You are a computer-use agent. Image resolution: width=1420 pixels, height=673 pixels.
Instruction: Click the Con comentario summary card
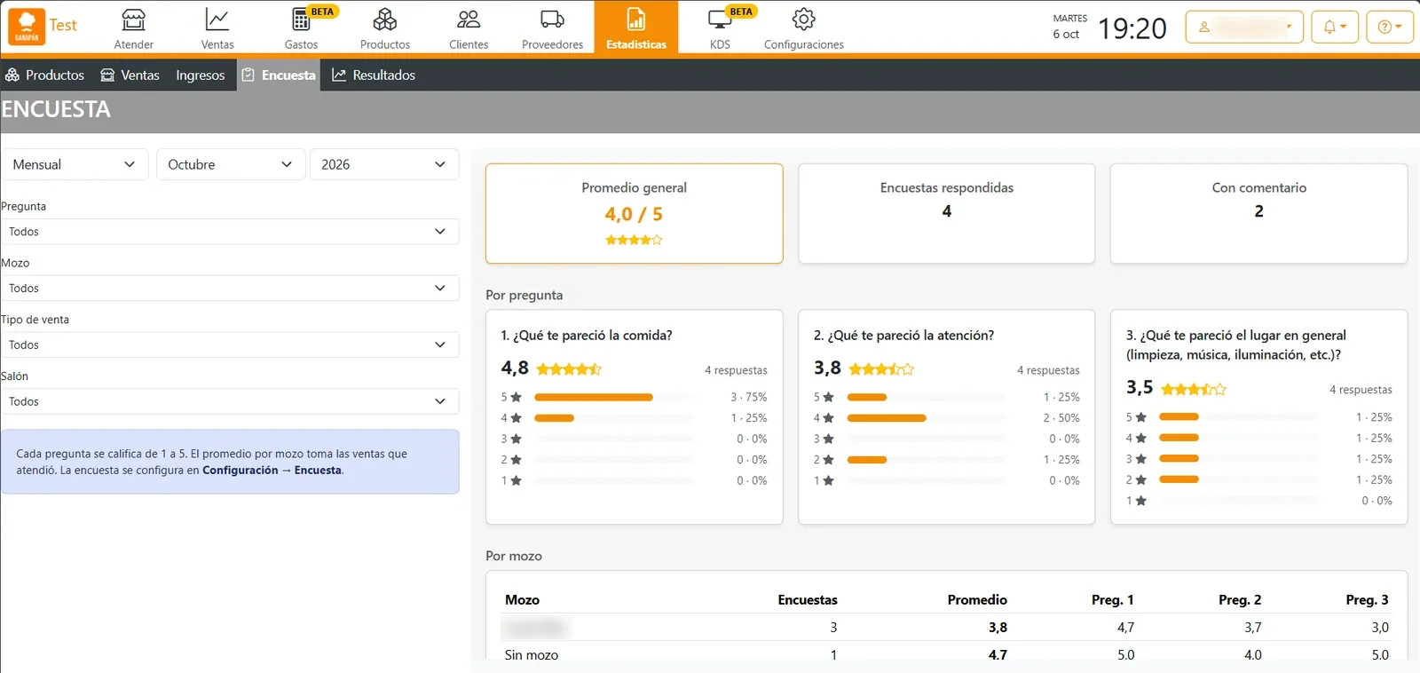(x=1259, y=213)
